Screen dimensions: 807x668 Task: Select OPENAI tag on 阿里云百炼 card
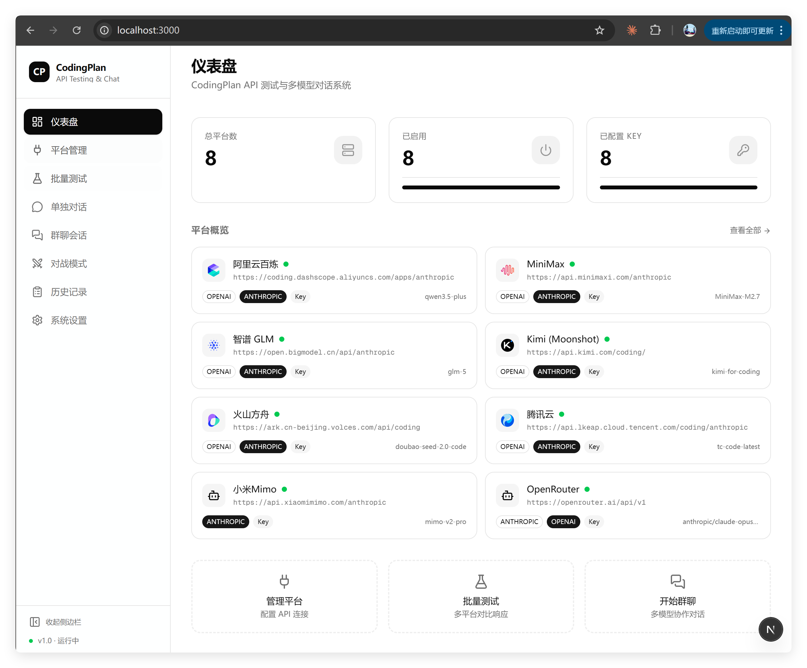point(219,297)
